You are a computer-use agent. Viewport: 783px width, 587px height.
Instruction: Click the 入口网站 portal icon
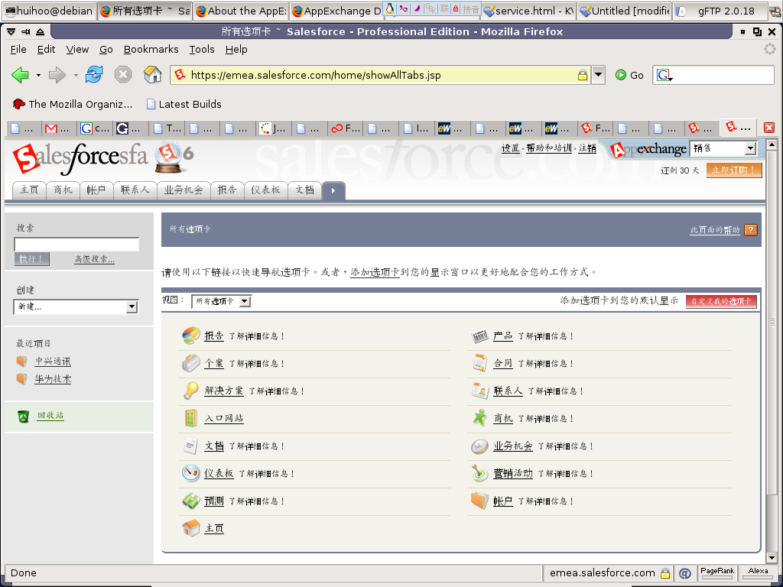[x=190, y=418]
